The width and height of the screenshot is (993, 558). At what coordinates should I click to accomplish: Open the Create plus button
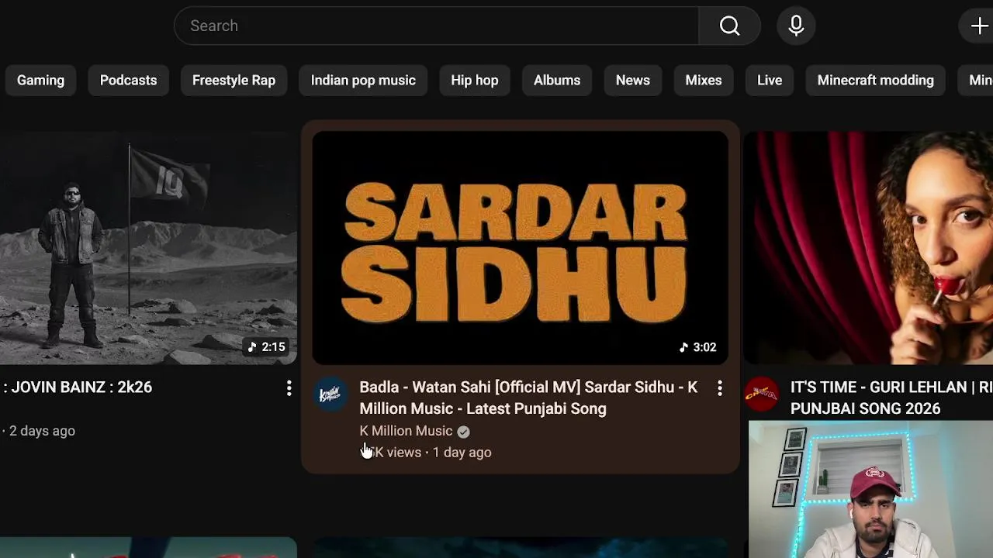[x=980, y=26]
